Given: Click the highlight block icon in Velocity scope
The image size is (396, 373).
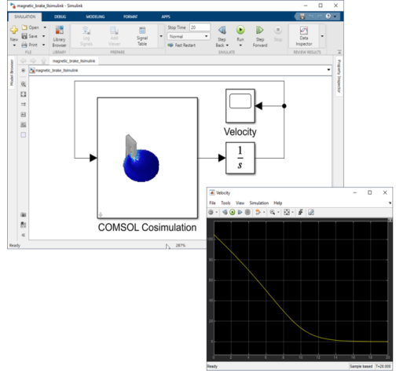Looking at the screenshot, I should 258,212.
